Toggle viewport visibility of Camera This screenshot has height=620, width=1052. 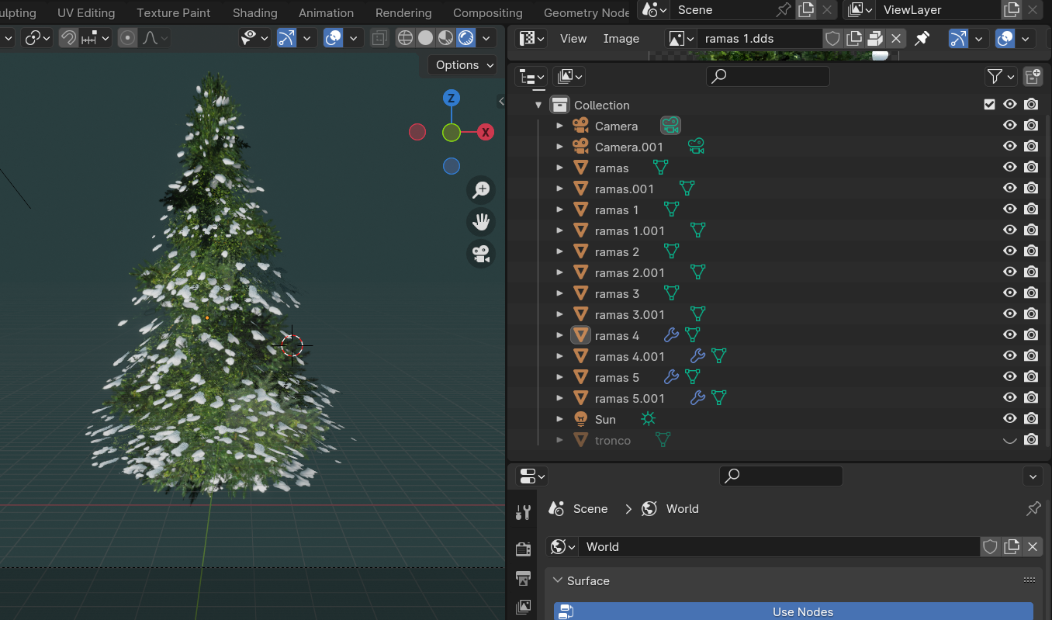(x=1009, y=126)
